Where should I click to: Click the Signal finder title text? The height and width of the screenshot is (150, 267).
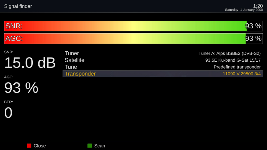click(18, 6)
